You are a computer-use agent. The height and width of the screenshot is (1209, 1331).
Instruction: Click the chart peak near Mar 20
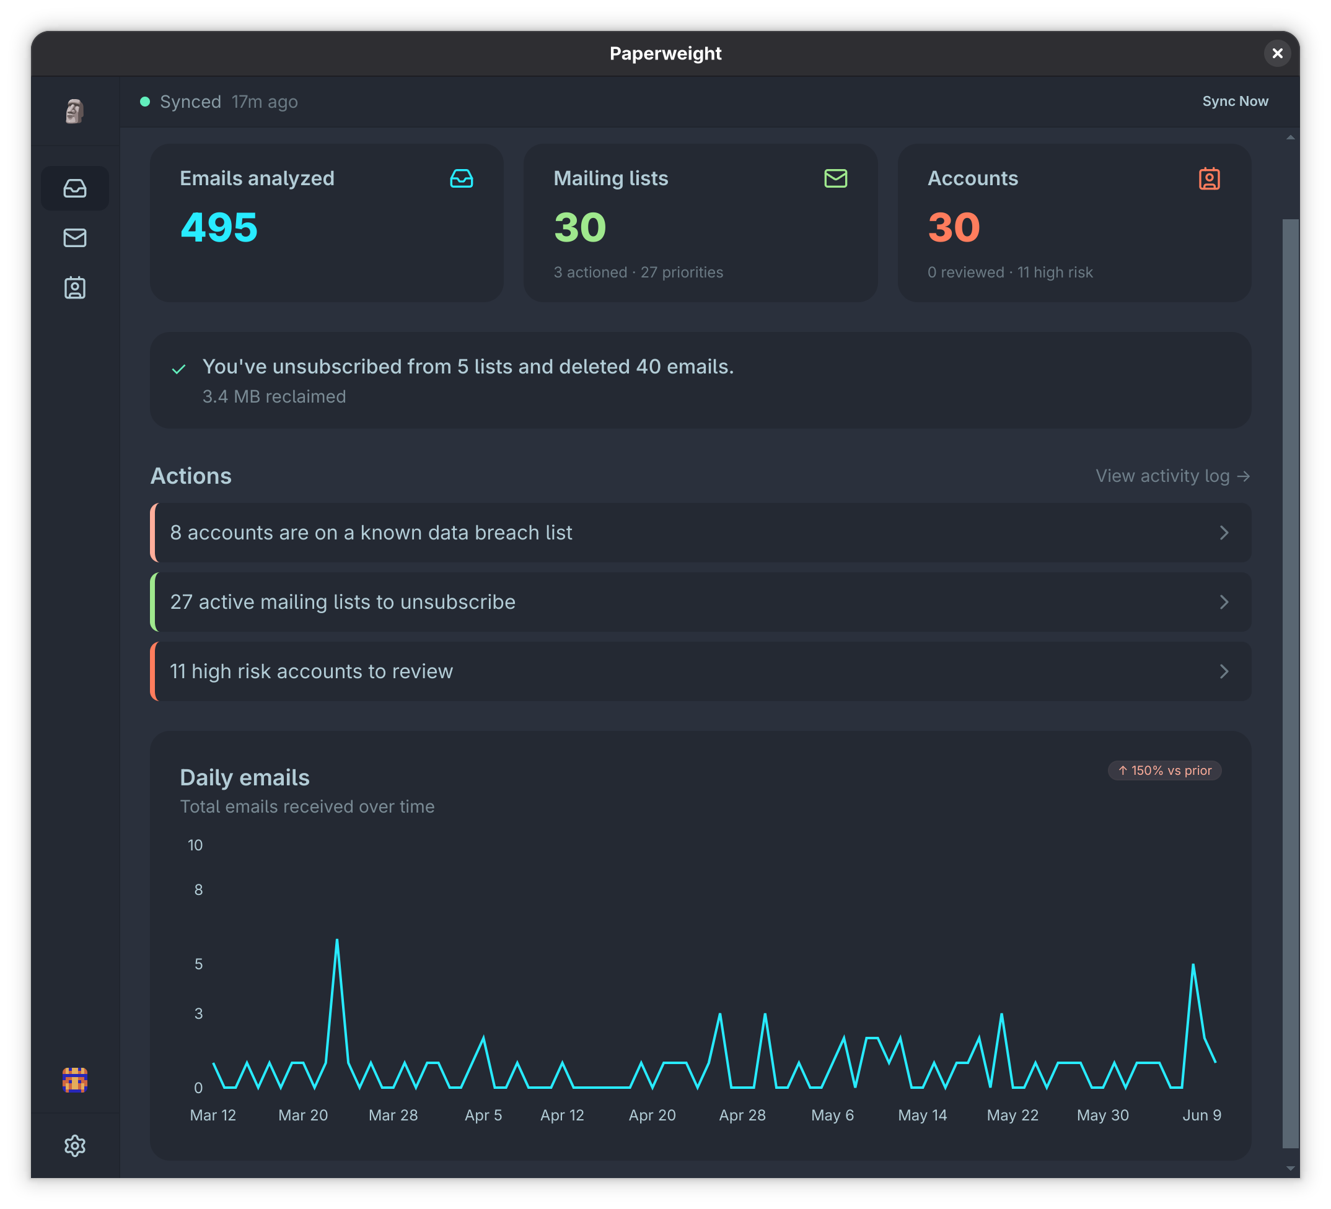pyautogui.click(x=336, y=940)
